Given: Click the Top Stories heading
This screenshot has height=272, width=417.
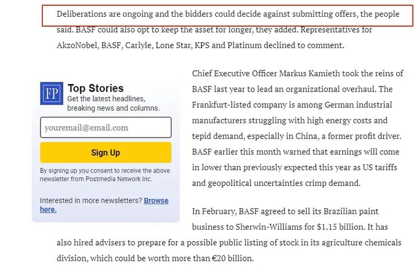Looking at the screenshot, I should click(x=96, y=88).
